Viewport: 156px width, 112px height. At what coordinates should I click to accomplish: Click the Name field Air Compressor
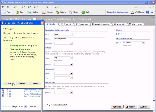coord(80,39)
